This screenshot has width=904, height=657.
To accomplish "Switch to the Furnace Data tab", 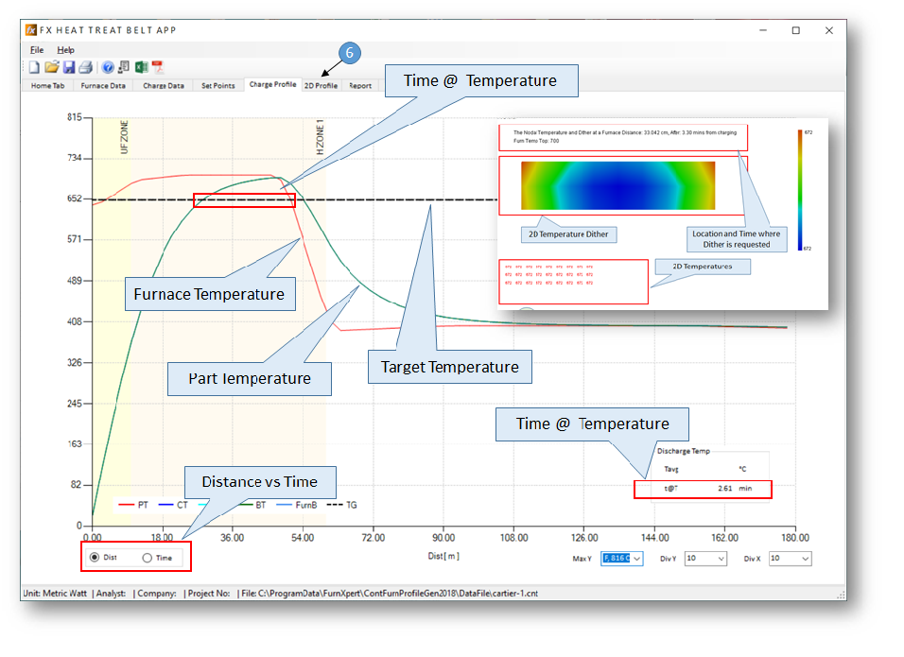I will (103, 86).
